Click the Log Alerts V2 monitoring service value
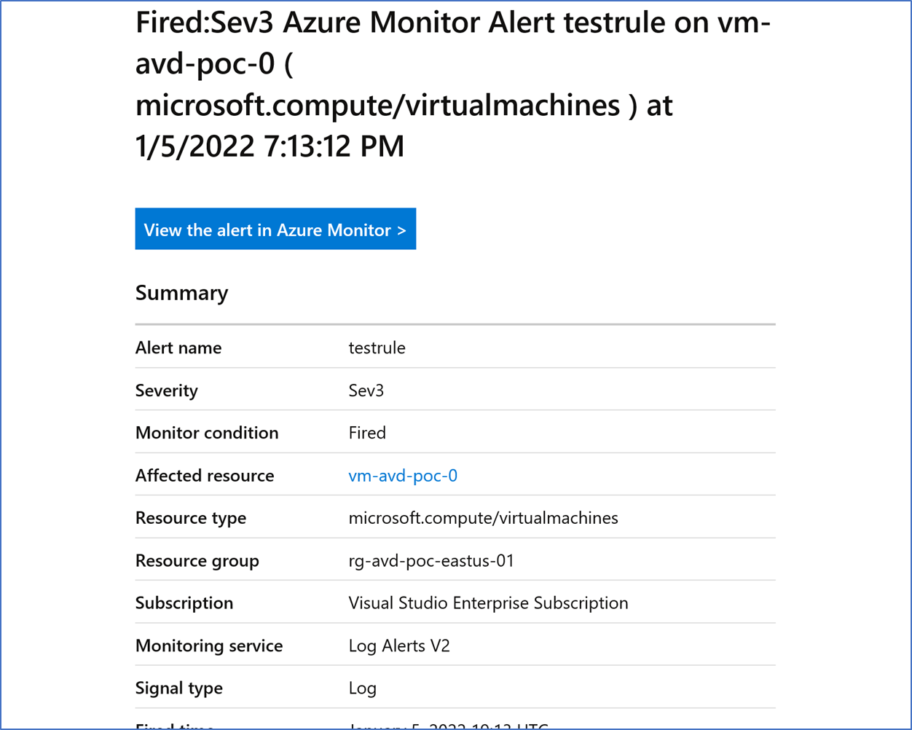The image size is (912, 730). pos(399,645)
